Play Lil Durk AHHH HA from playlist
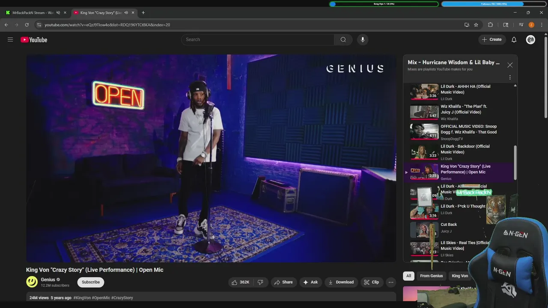This screenshot has height=308, width=548. [459, 92]
